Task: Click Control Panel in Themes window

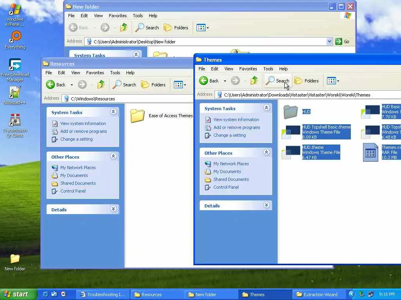Action: [226, 187]
